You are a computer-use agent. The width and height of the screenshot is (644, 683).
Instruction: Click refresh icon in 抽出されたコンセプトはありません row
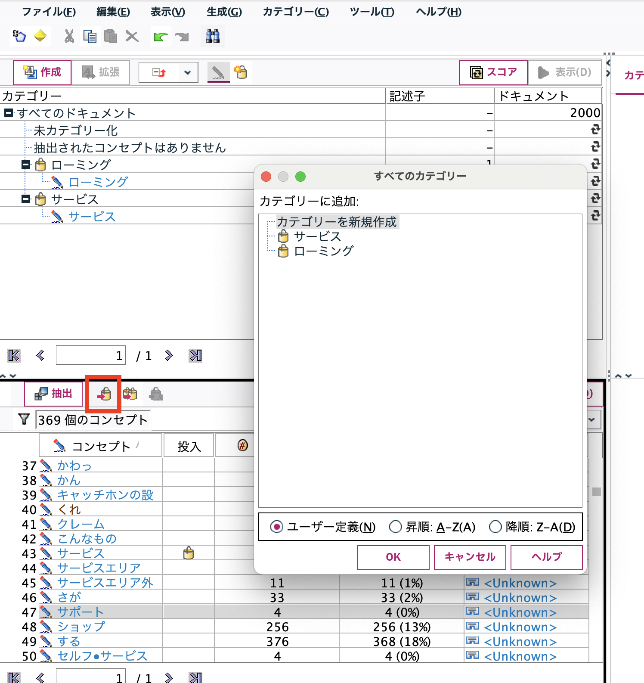pos(595,147)
